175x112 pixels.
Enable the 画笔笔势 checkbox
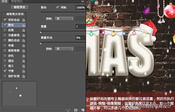pos(5,51)
